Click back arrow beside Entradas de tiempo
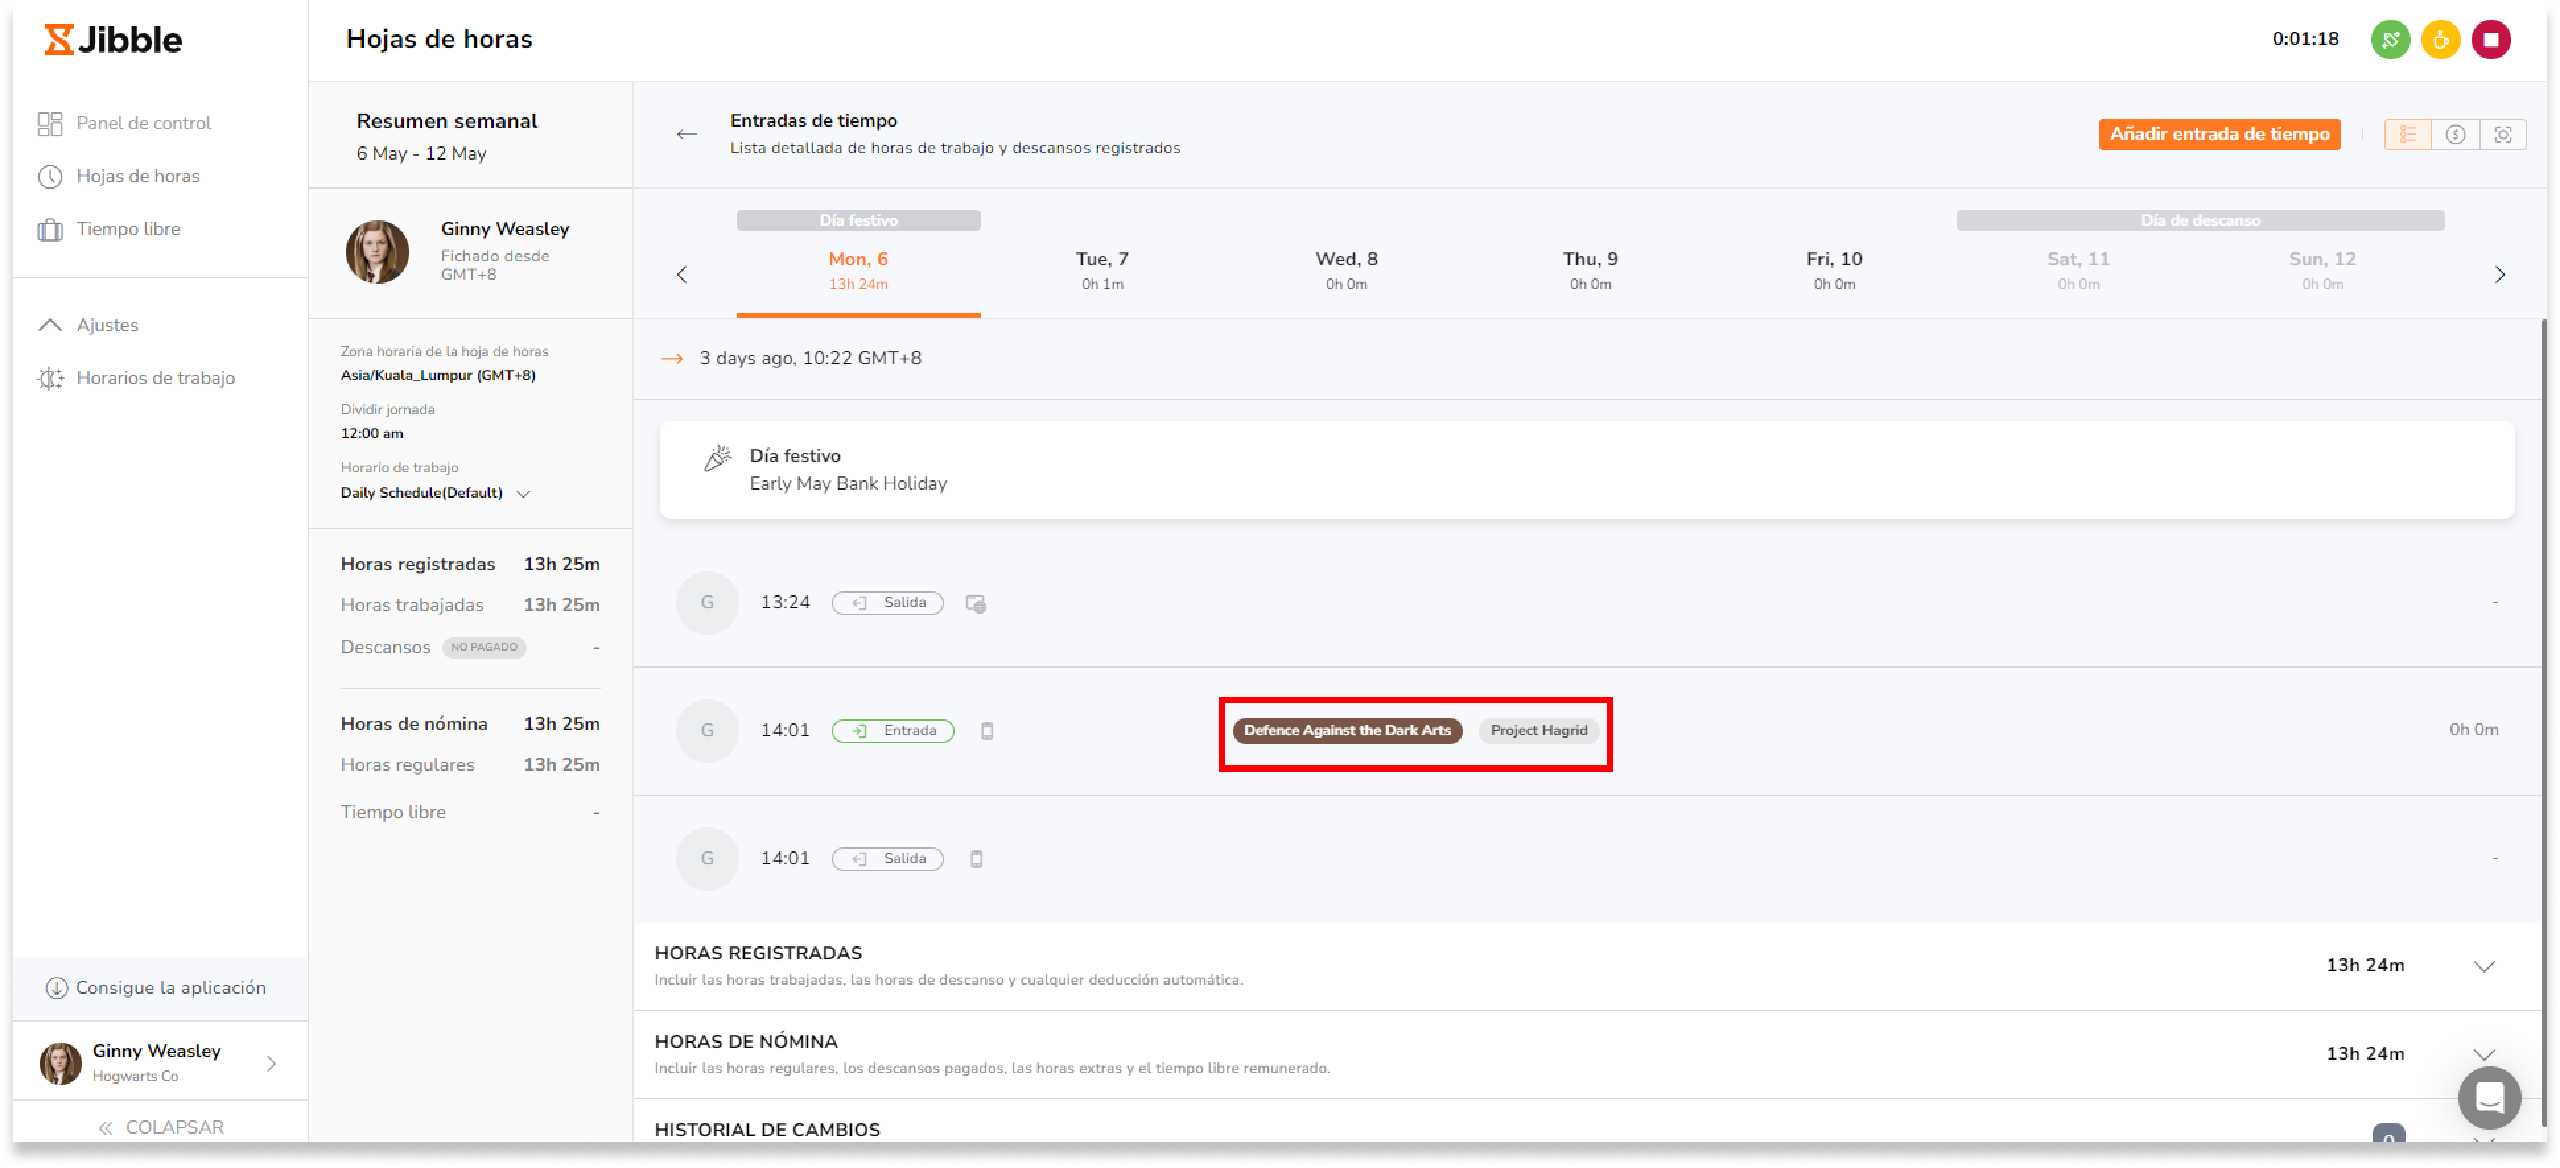Image resolution: width=2560 pixels, height=1168 pixels. pos(687,134)
